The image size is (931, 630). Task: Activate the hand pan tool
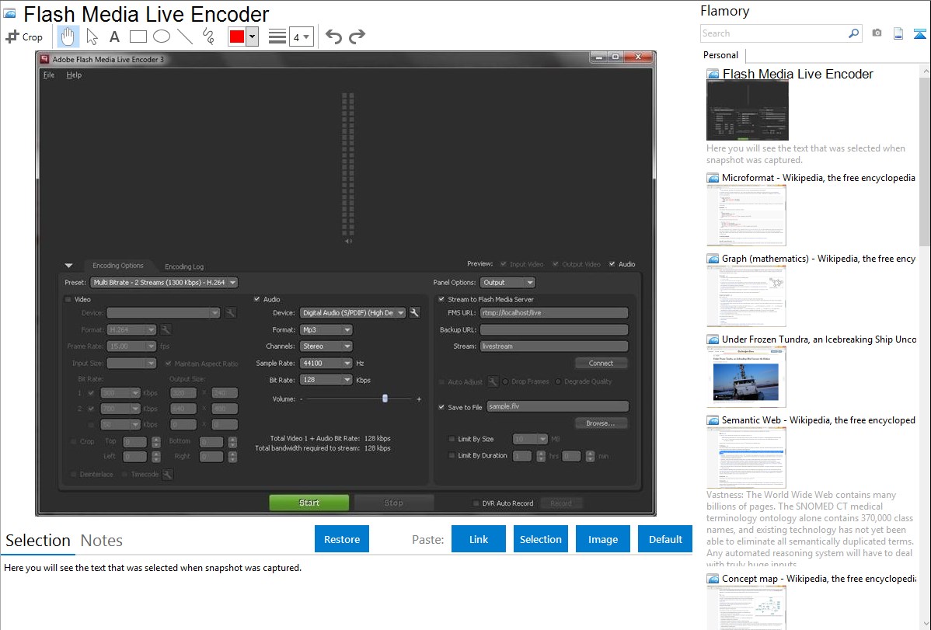(68, 37)
